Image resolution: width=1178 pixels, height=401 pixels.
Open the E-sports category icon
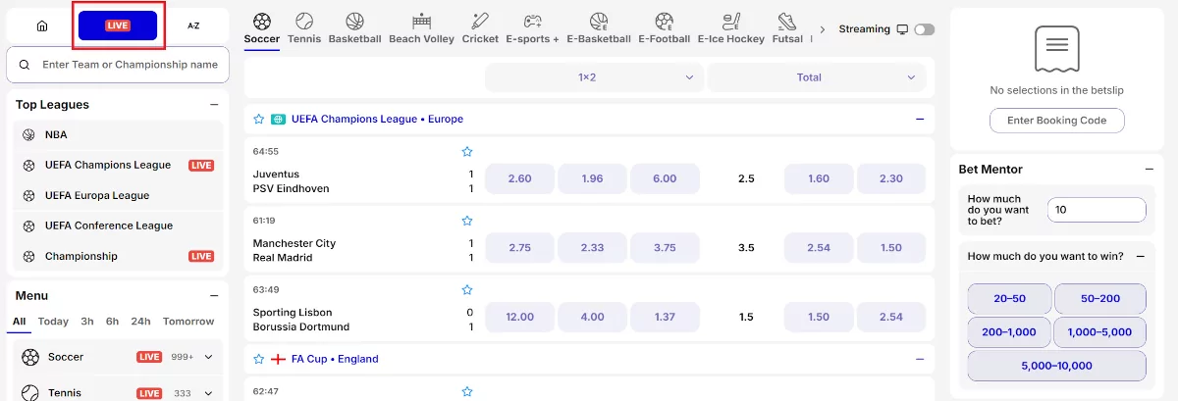[x=532, y=21]
